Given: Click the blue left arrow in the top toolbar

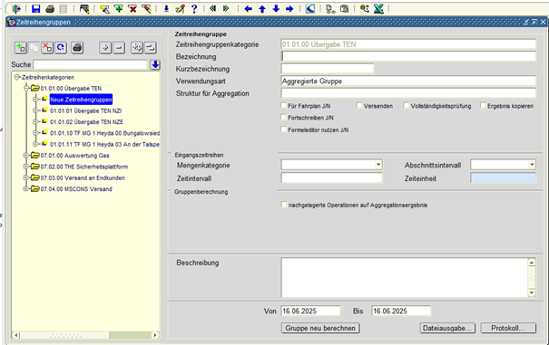Looking at the screenshot, I should point(249,9).
